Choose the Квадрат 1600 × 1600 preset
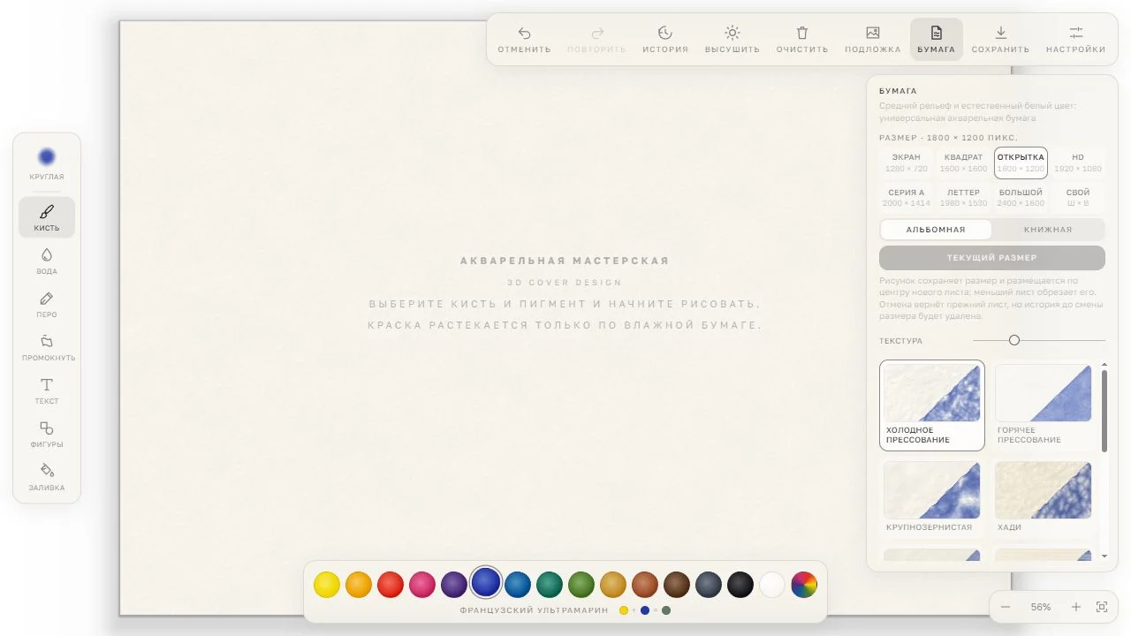Screen dimensions: 1131x636 [963, 163]
